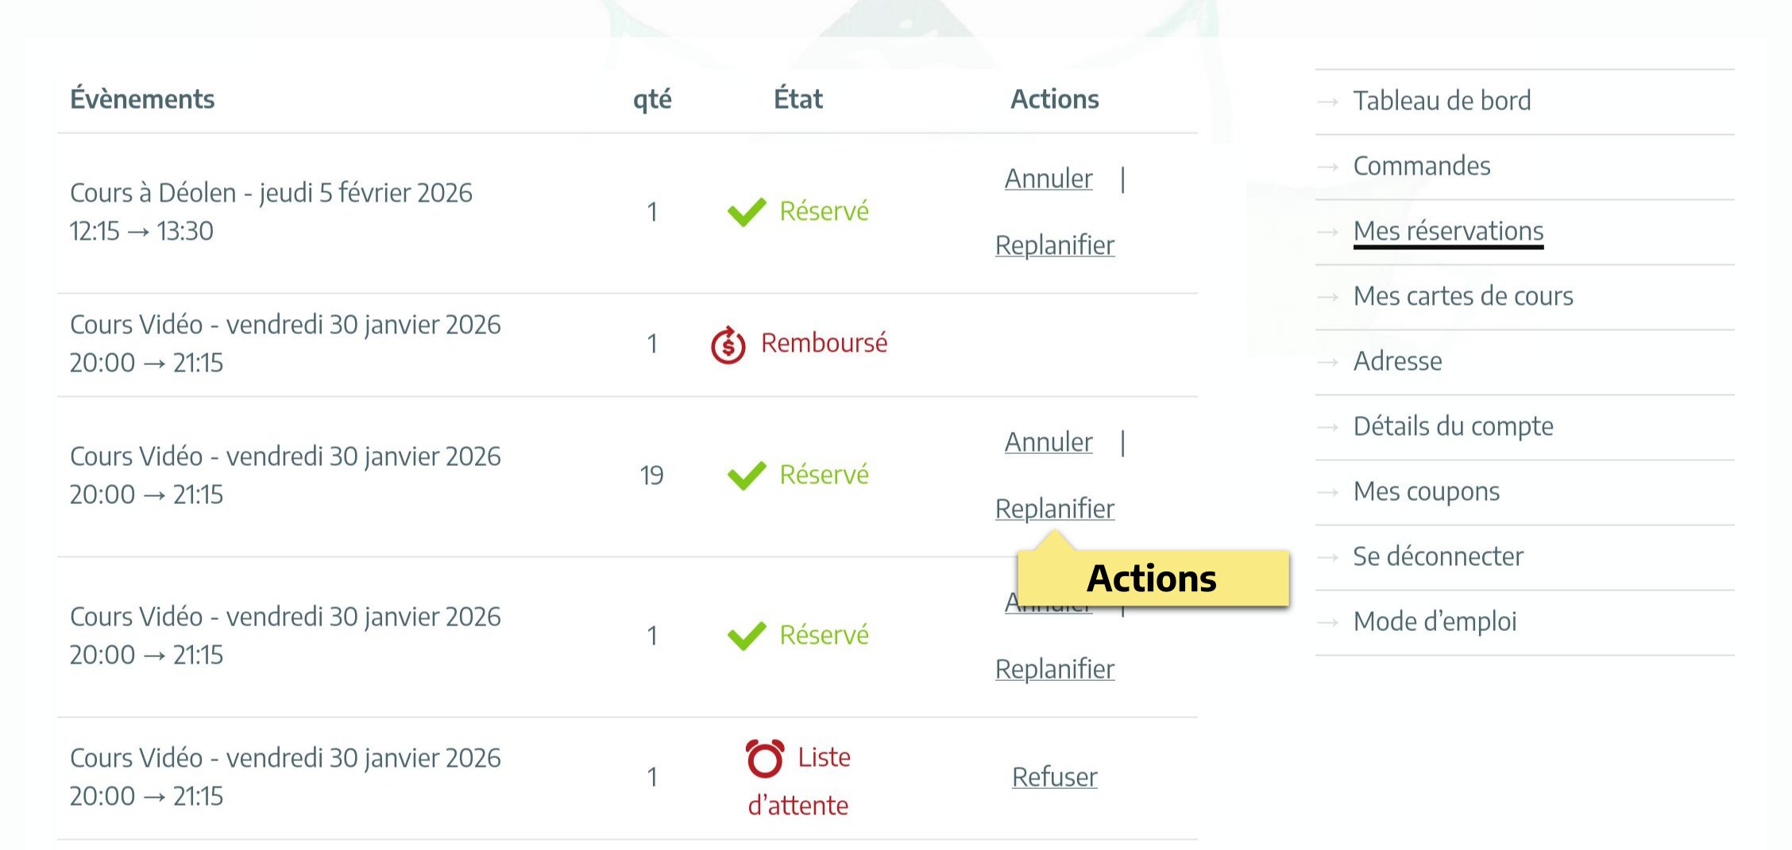Open Mes cartes de cours

coord(1462,296)
